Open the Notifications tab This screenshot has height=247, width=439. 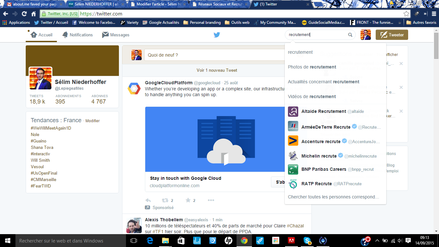[77, 35]
